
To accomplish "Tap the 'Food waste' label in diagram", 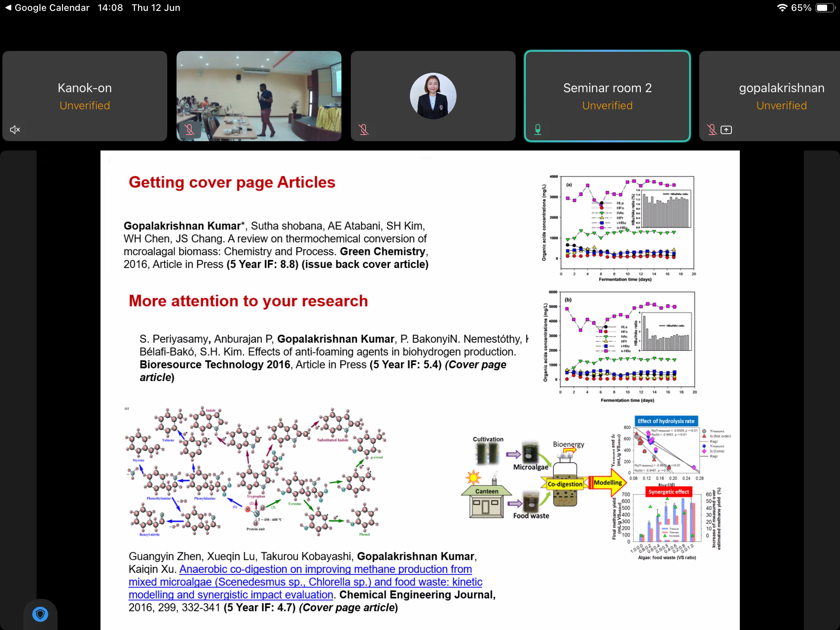I will click(x=531, y=516).
